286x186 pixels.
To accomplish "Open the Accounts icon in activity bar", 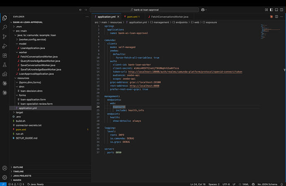I will tap(5, 168).
